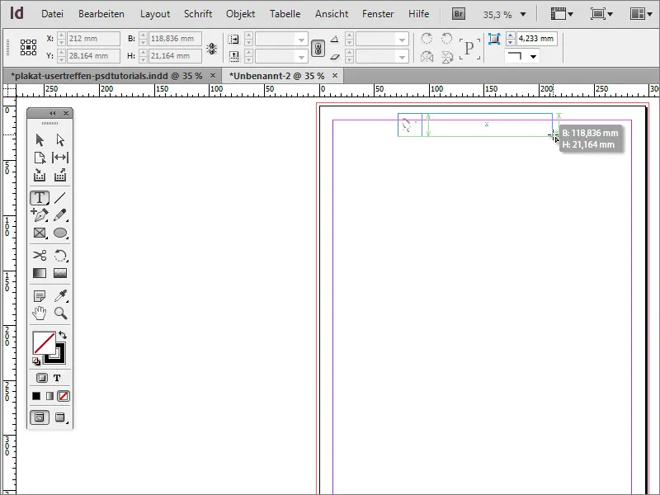The image size is (660, 495).
Task: Select the Gap tool
Action: tap(60, 158)
